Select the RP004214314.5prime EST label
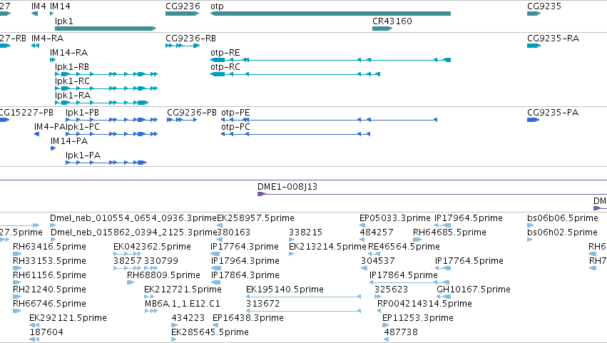The height and width of the screenshot is (343, 607). (x=424, y=304)
